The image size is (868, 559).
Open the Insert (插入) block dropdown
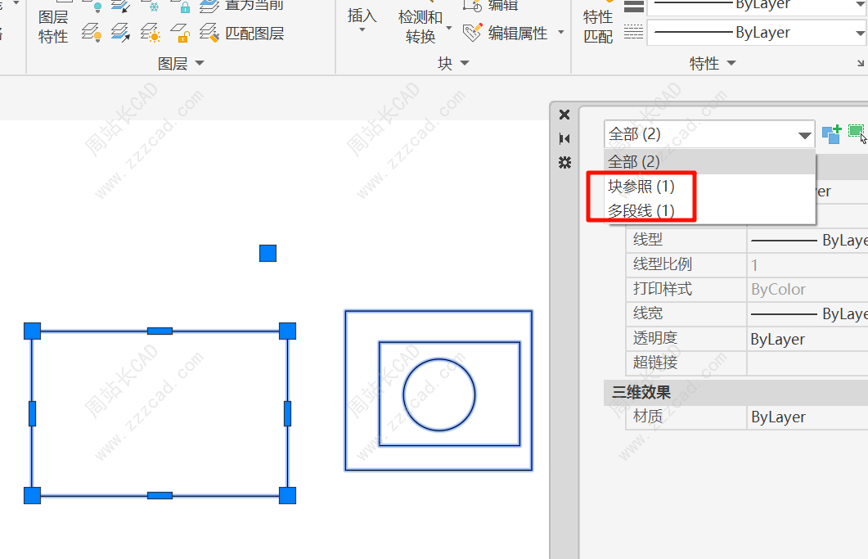[x=362, y=30]
